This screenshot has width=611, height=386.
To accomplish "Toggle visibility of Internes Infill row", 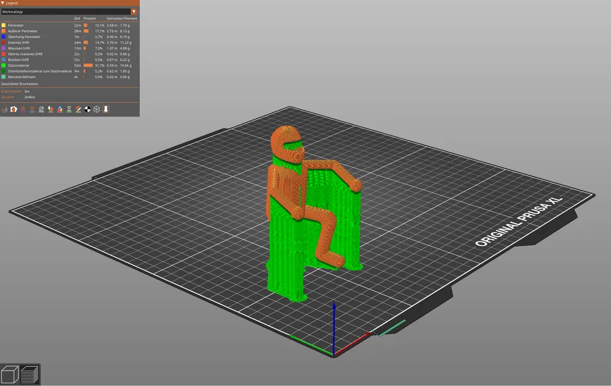I will coord(69,43).
